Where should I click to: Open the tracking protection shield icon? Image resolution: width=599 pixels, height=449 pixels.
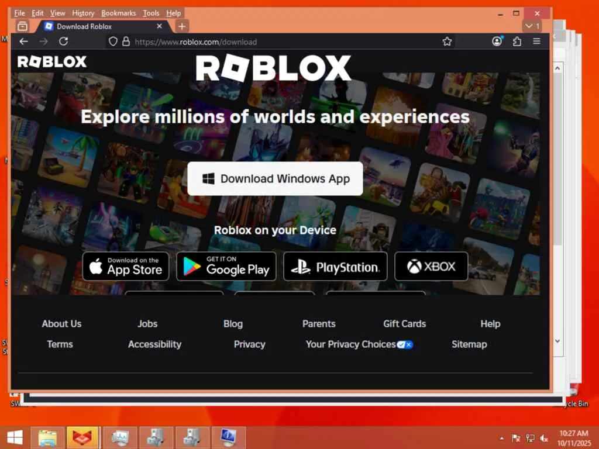(x=113, y=42)
